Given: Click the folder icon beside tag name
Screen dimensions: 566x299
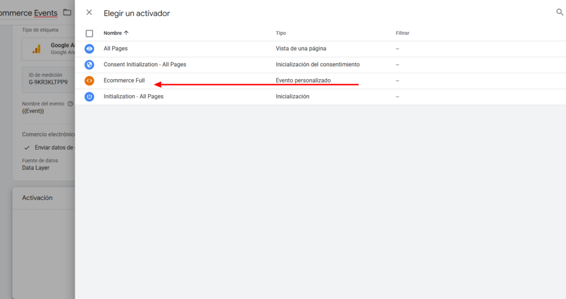Looking at the screenshot, I should tap(67, 12).
